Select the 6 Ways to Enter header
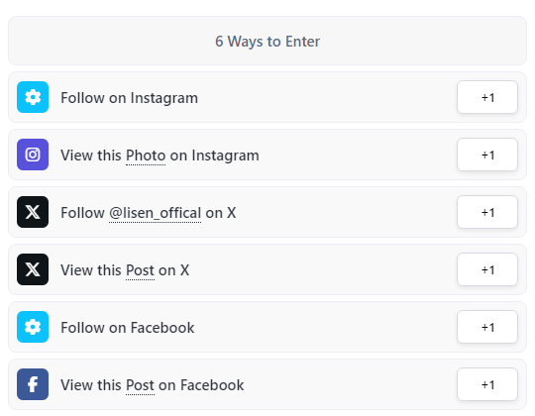535x416 pixels. 267,41
